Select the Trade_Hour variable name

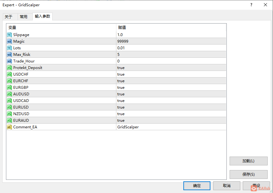tap(24, 61)
